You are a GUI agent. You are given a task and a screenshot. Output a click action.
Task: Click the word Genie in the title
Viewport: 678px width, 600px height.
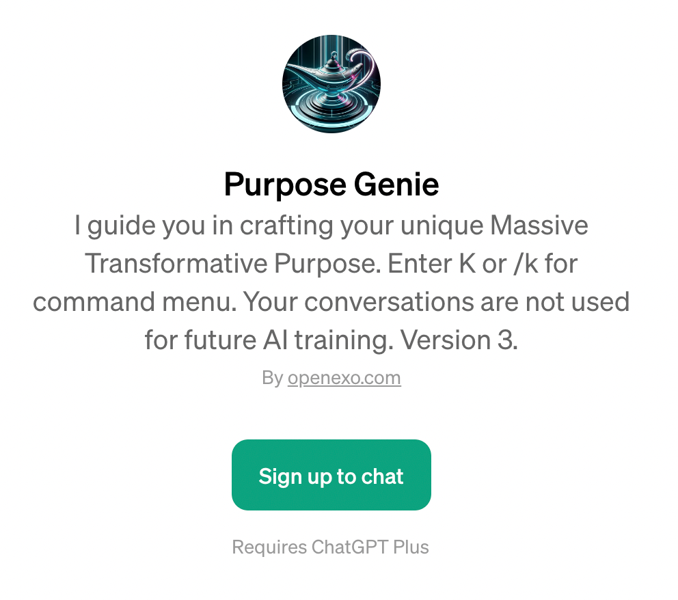click(396, 185)
